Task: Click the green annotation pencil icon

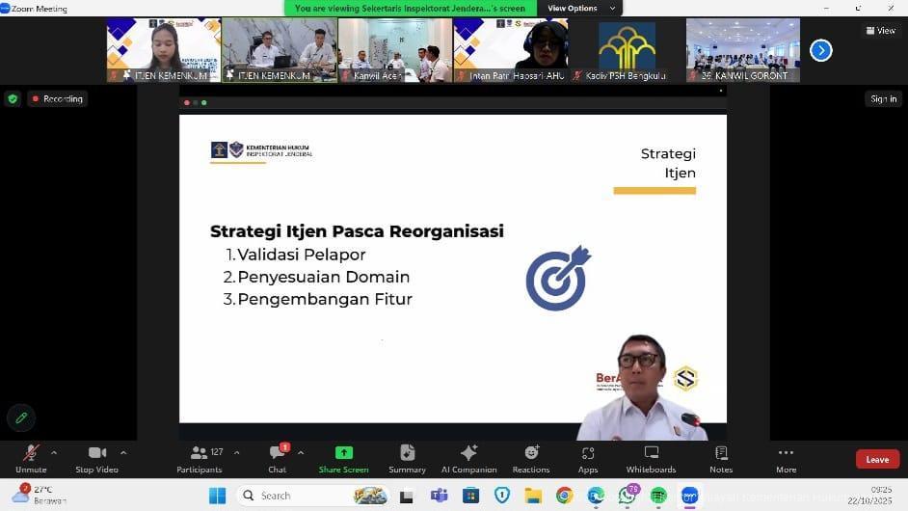Action: point(20,417)
